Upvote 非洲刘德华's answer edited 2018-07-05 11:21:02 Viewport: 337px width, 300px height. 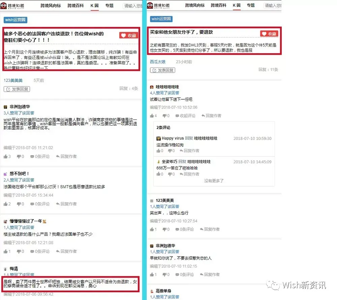pos(7,156)
